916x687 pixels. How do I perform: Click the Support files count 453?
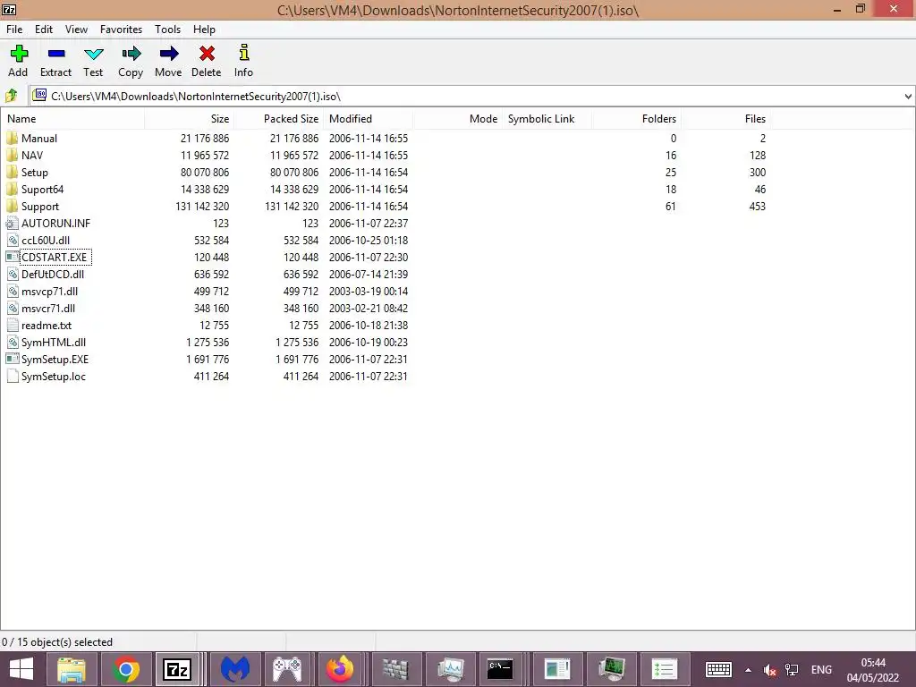pos(757,207)
